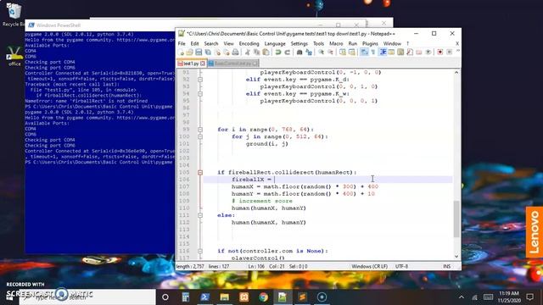Switch to the second inactive document tab

pos(232,64)
